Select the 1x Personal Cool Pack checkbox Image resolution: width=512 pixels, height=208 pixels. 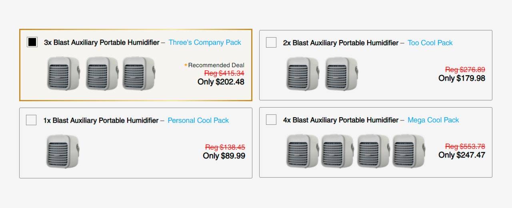(x=31, y=120)
